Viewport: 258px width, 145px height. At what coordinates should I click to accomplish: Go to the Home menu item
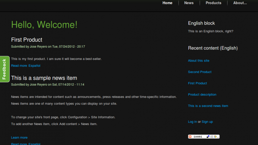coord(167,3)
